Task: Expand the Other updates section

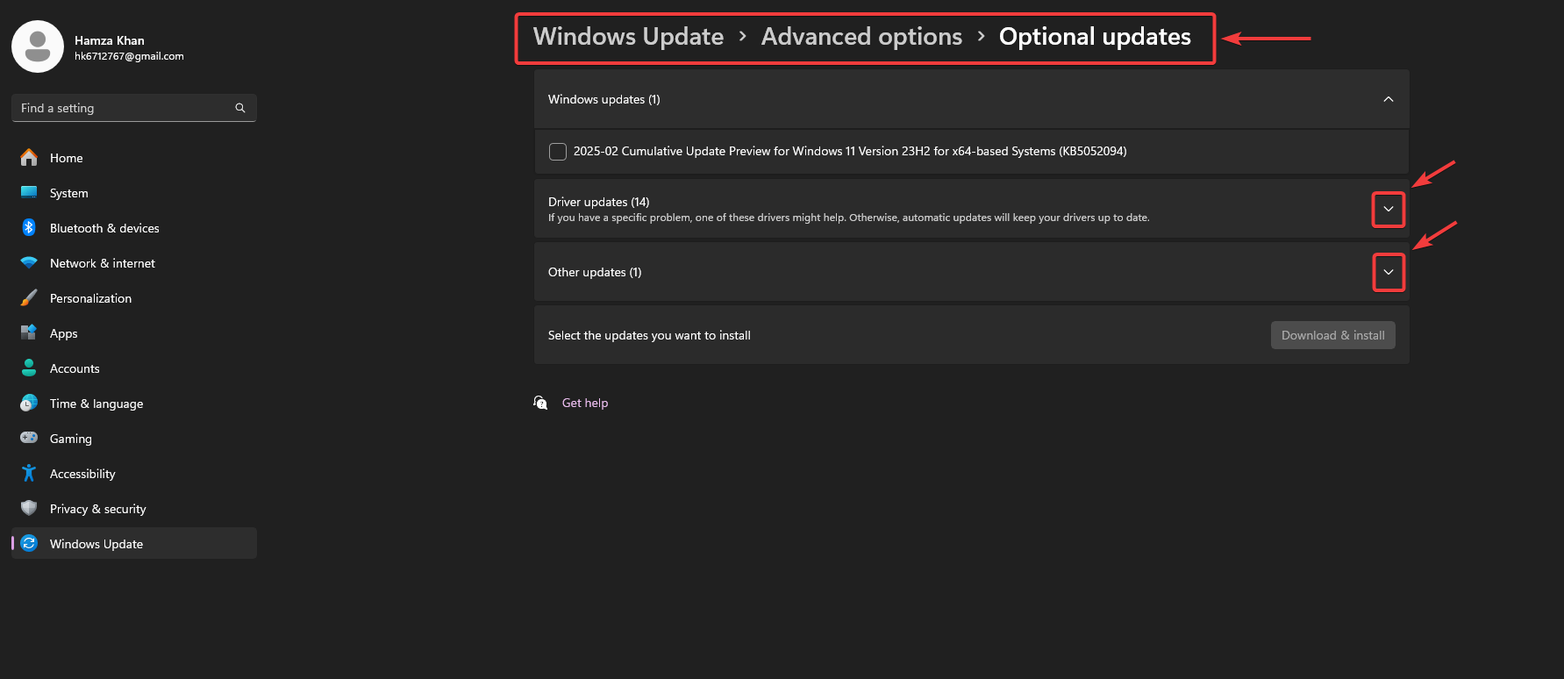Action: tap(1388, 272)
